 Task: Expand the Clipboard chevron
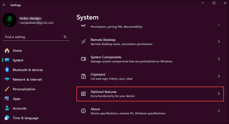tap(219, 76)
